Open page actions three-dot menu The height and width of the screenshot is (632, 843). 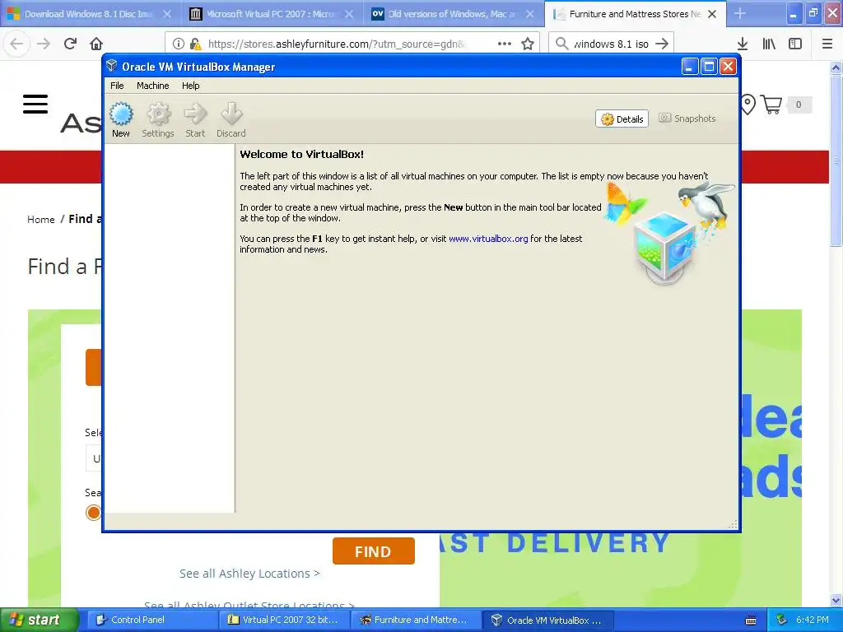click(505, 44)
